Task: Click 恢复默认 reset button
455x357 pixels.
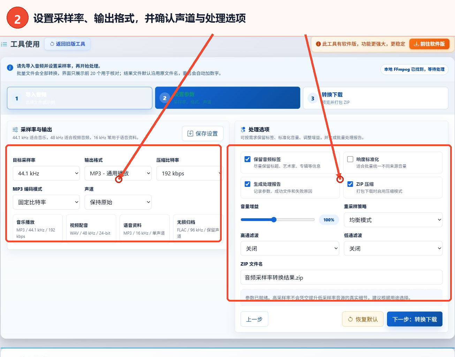Action: point(363,319)
